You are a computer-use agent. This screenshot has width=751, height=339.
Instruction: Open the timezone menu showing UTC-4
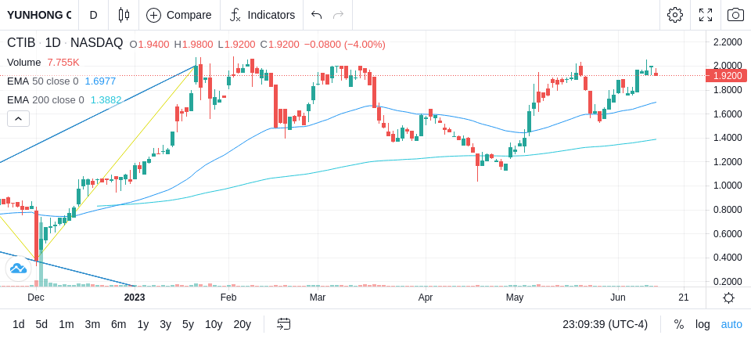click(605, 324)
